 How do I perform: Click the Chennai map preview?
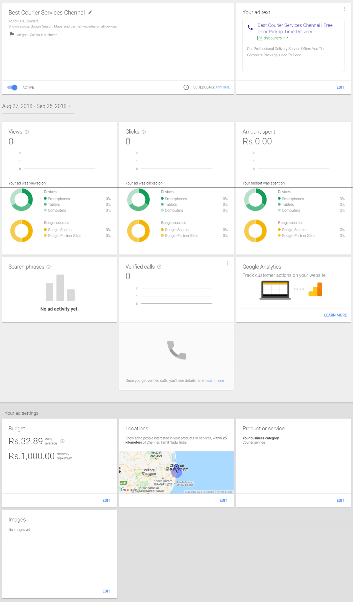tap(176, 472)
